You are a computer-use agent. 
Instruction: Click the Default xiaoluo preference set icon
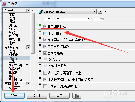click(x=41, y=12)
